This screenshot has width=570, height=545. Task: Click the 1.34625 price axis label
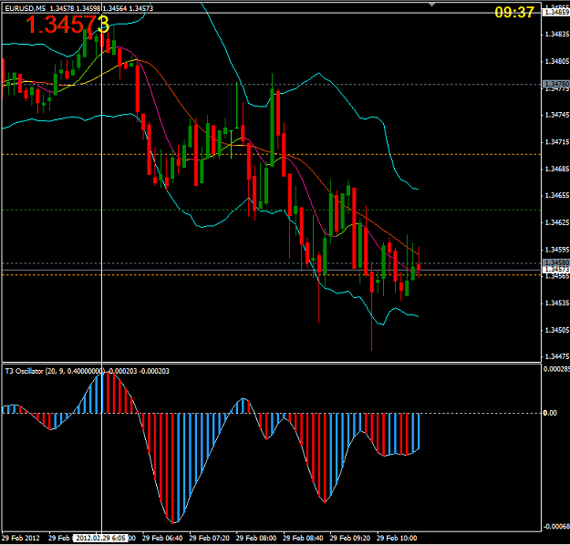[557, 222]
